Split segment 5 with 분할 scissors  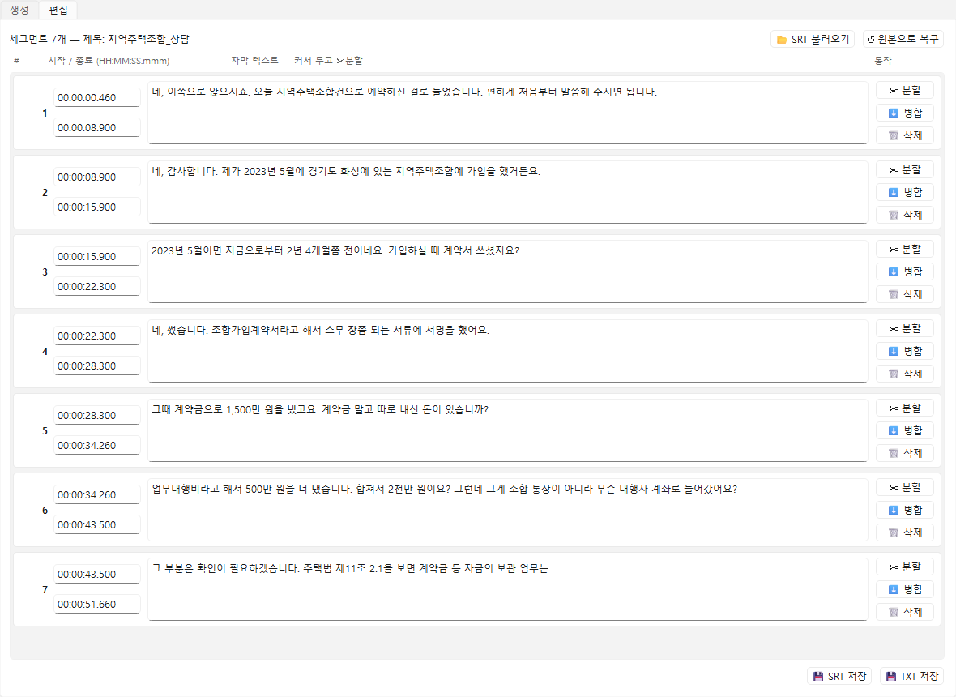point(905,408)
